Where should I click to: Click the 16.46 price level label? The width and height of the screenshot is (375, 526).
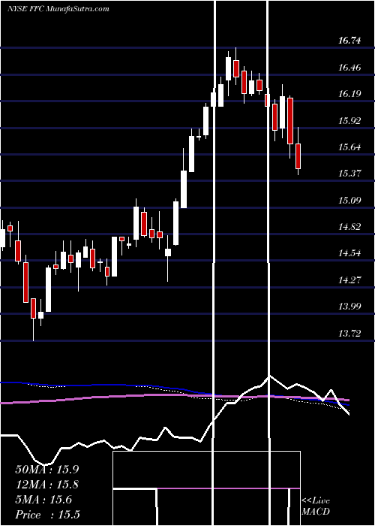[x=349, y=68]
